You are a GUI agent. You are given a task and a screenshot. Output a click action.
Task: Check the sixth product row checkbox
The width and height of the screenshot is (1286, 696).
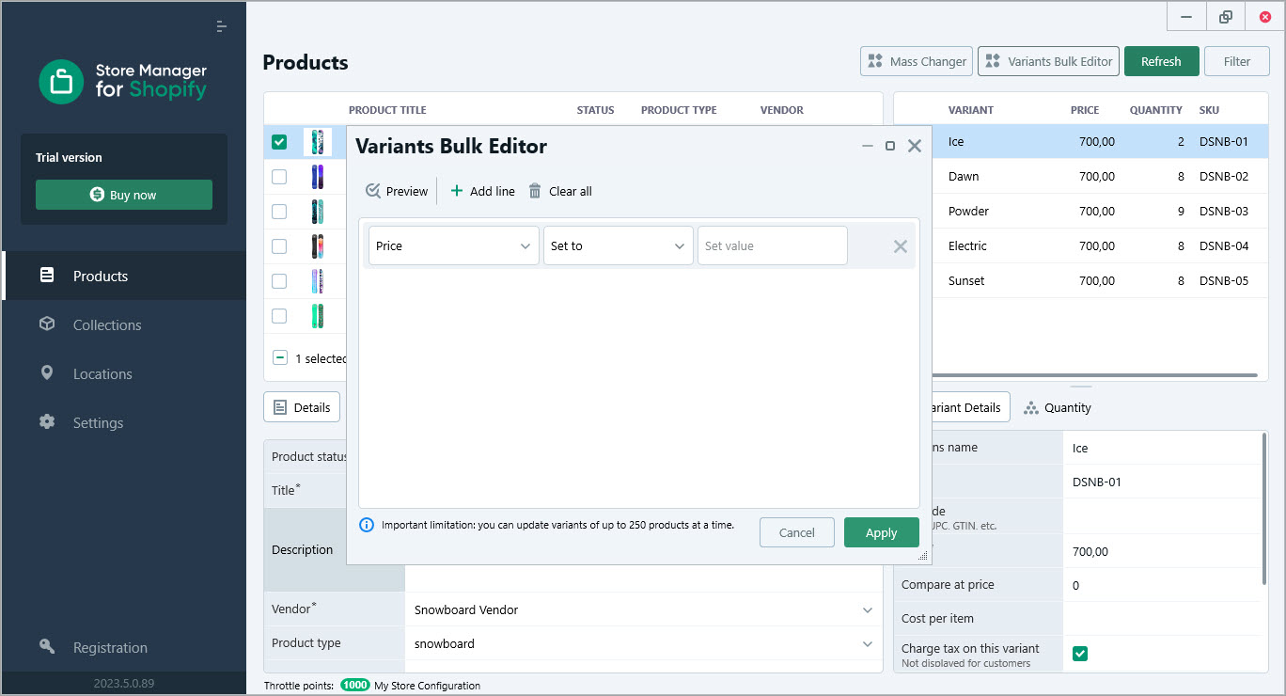point(279,316)
